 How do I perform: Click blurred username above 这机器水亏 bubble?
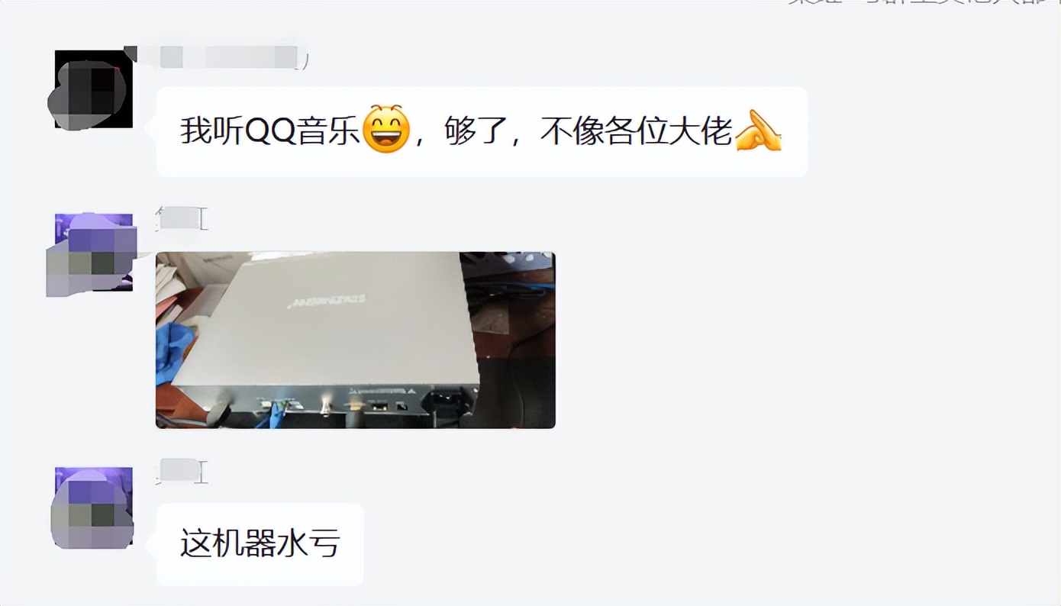(182, 472)
